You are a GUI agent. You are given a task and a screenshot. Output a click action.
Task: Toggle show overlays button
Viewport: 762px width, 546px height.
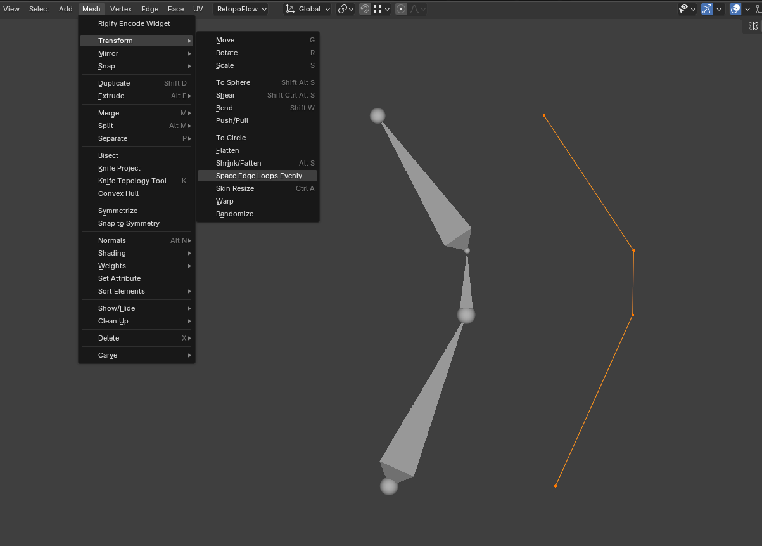735,9
